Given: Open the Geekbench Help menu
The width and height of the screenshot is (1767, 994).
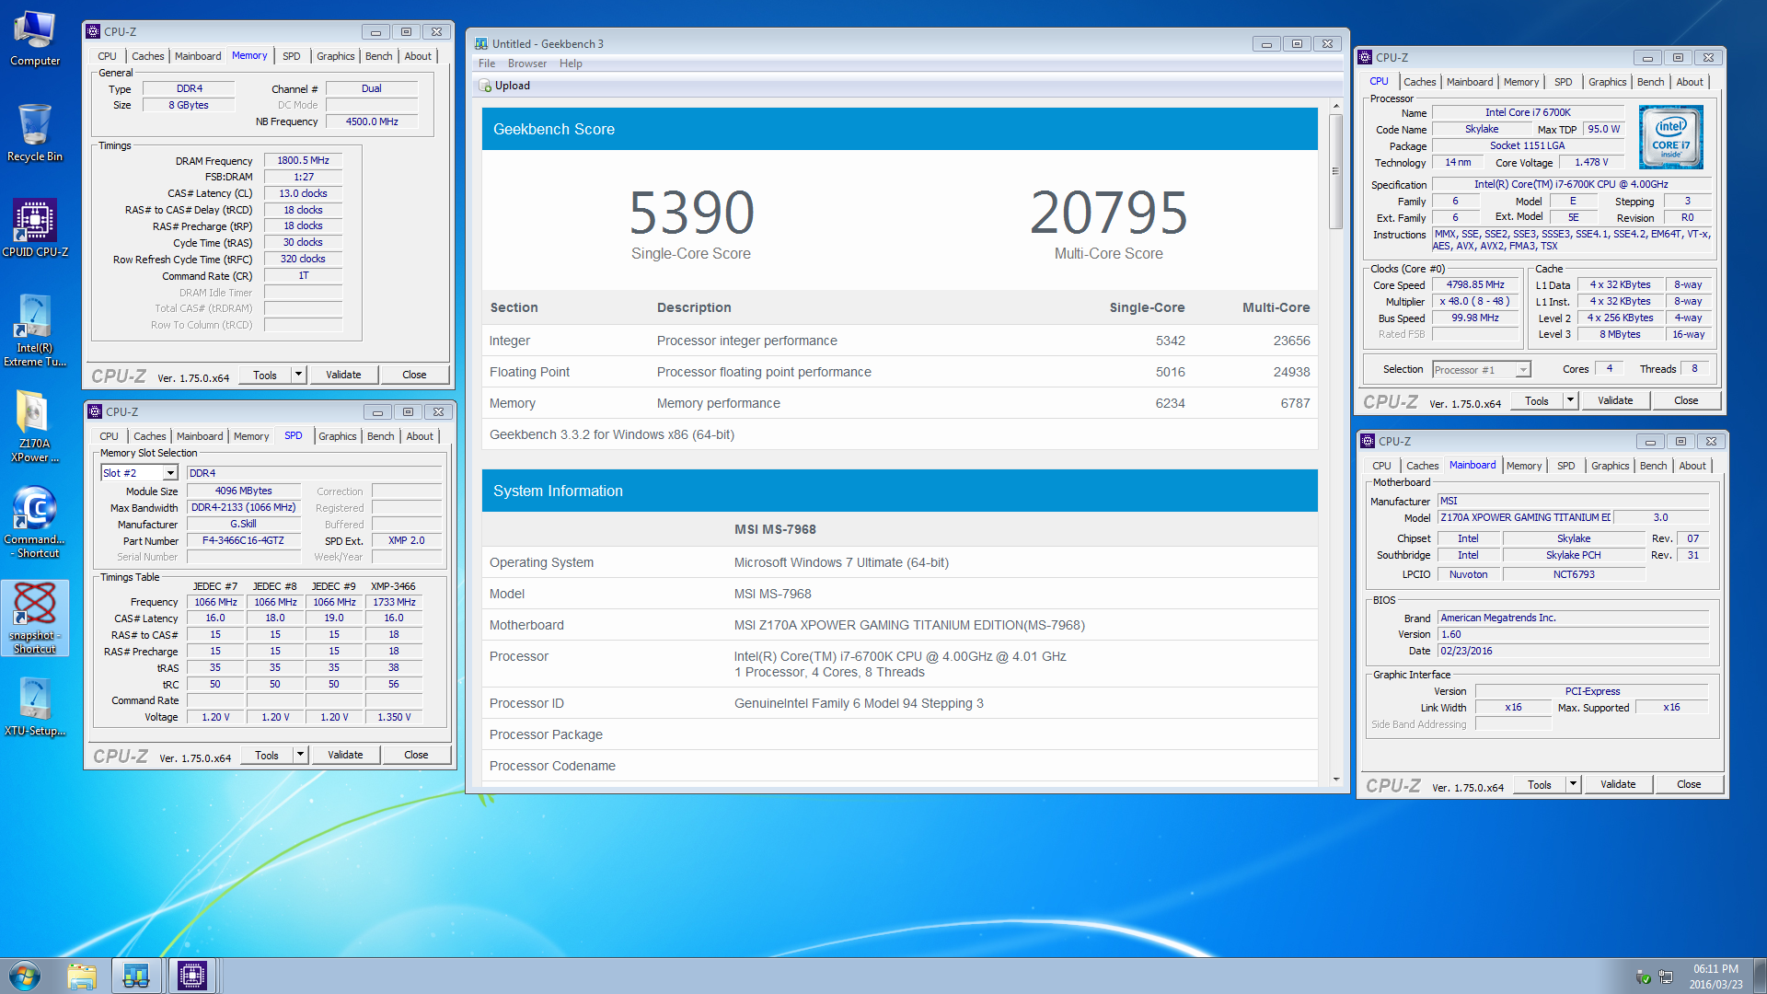Looking at the screenshot, I should tap(571, 64).
